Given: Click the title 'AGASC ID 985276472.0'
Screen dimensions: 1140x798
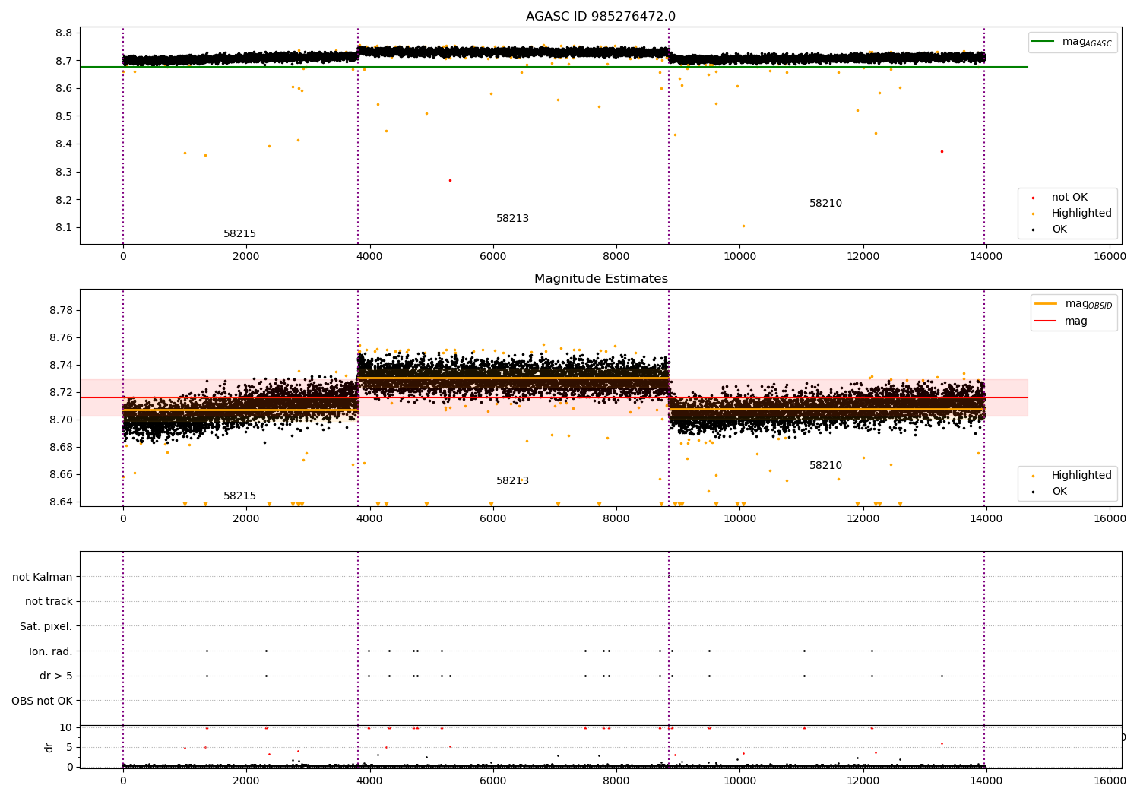Looking at the screenshot, I should pyautogui.click(x=600, y=17).
